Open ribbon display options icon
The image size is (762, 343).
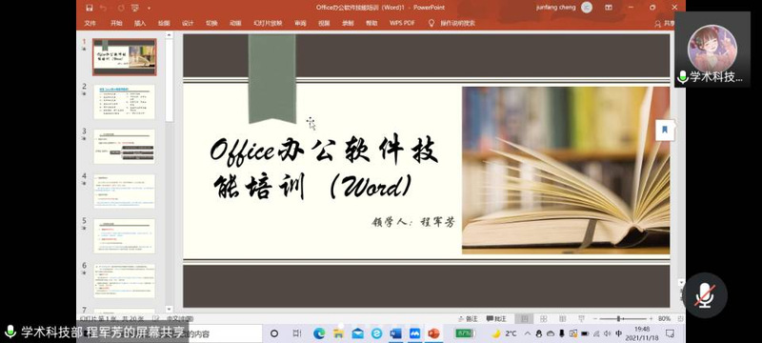[x=609, y=8]
